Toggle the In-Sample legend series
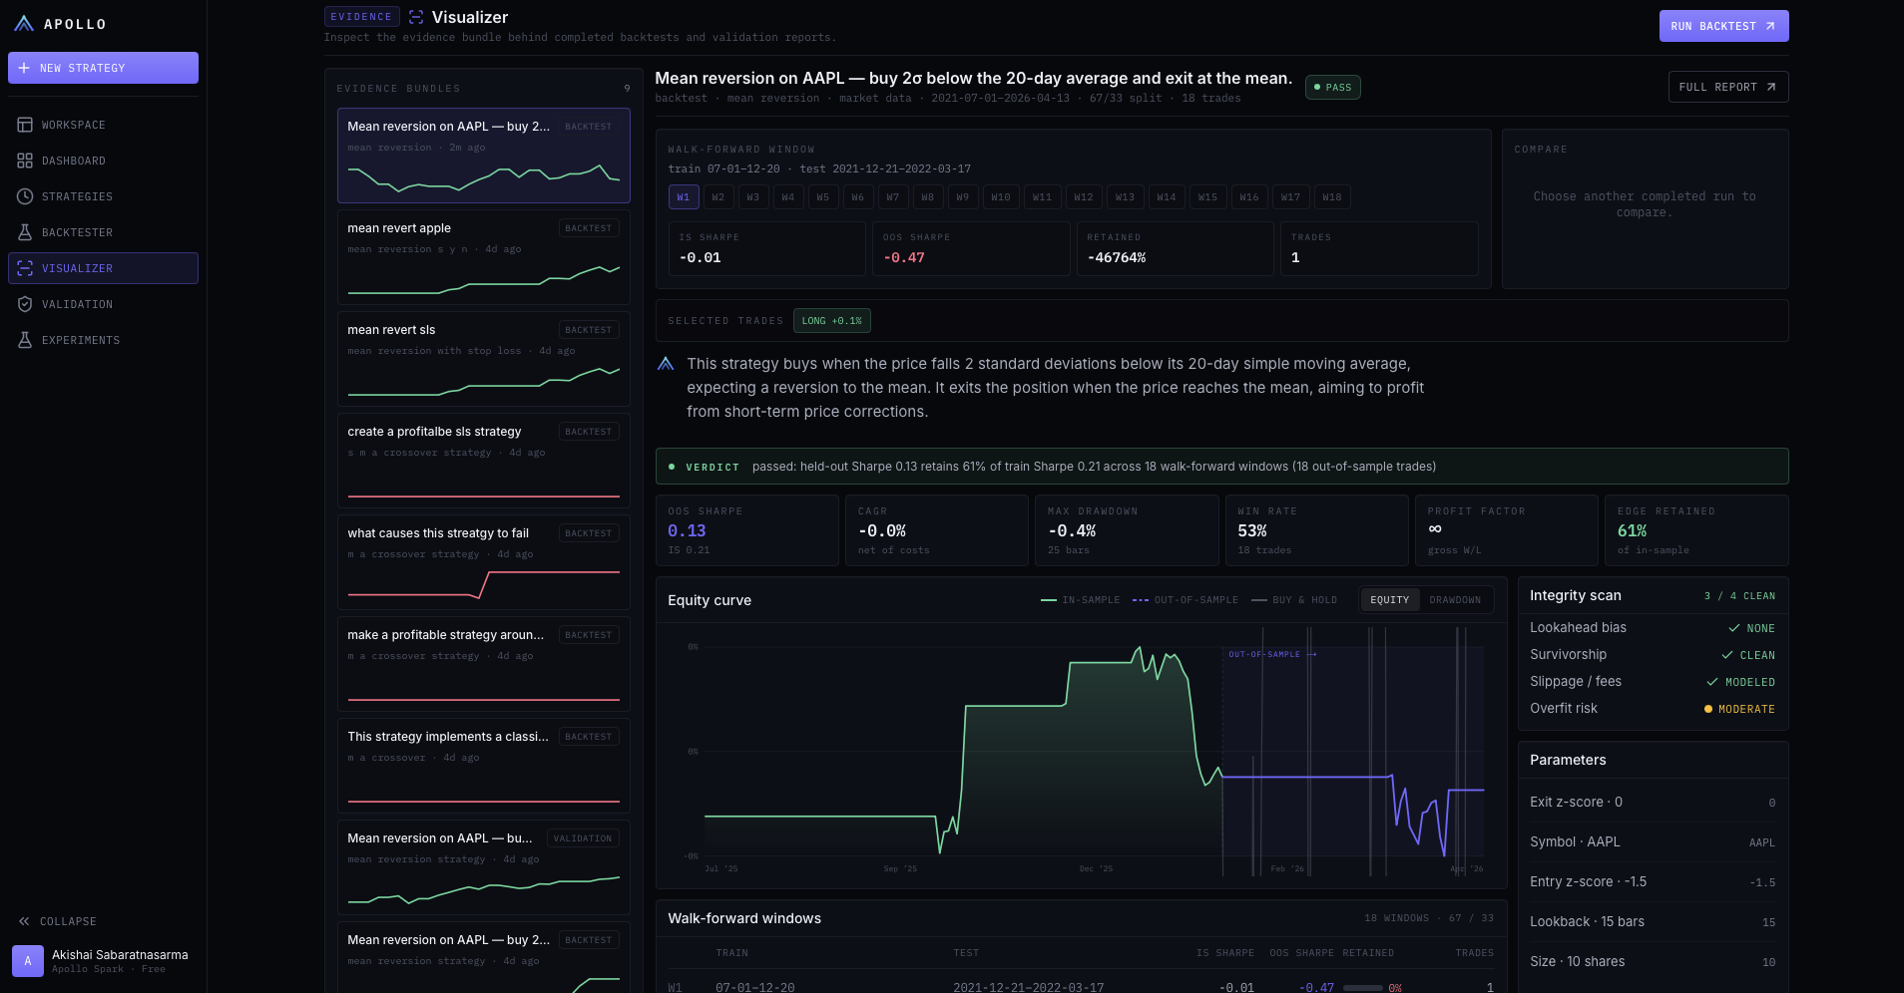This screenshot has width=1904, height=993. (1081, 600)
